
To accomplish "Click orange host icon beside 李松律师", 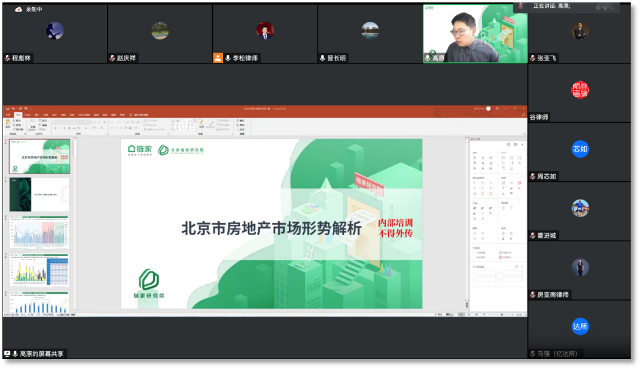I will coord(218,58).
